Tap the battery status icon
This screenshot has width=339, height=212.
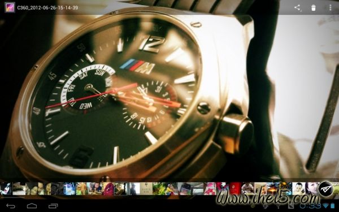coord(332,206)
